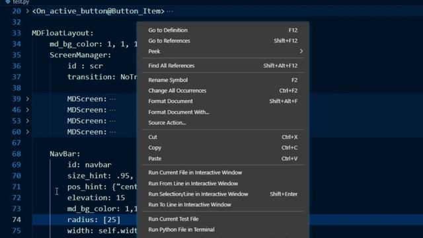Screen dimensions: 423x238
Task: Expand the folded MDScreen on line 46
Action: 28,110
